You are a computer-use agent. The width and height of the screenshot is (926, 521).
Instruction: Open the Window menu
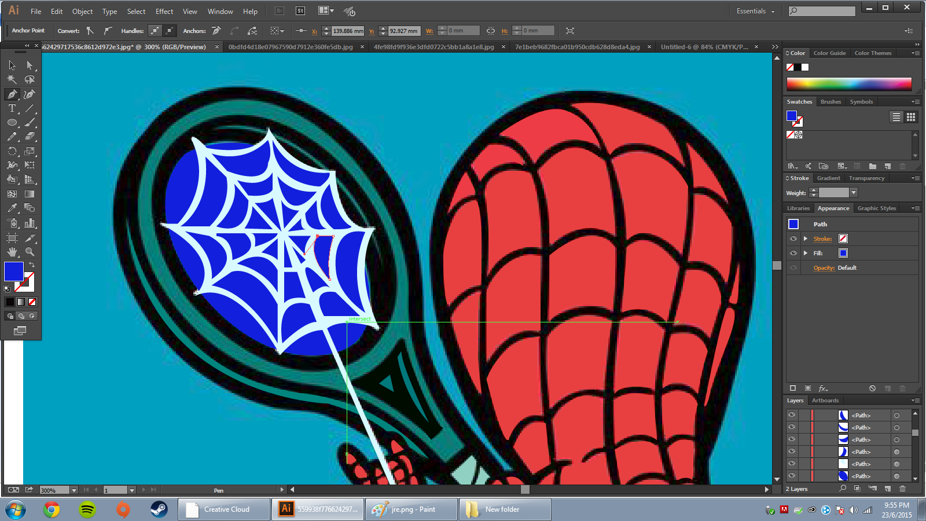click(220, 11)
